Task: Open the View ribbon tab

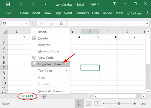Action: point(119,13)
